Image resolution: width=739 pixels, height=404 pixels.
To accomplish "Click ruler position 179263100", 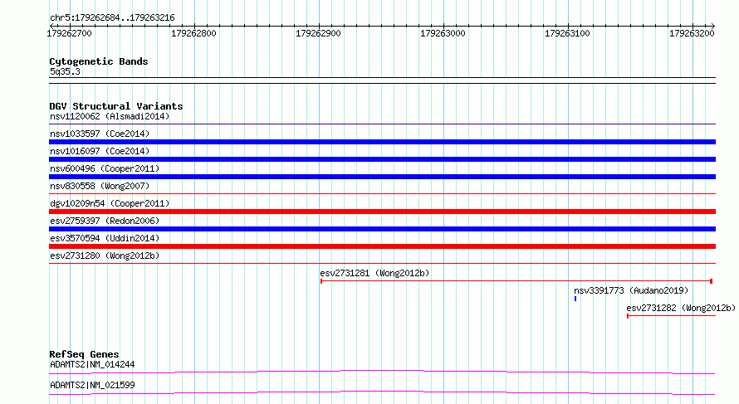I will click(567, 33).
